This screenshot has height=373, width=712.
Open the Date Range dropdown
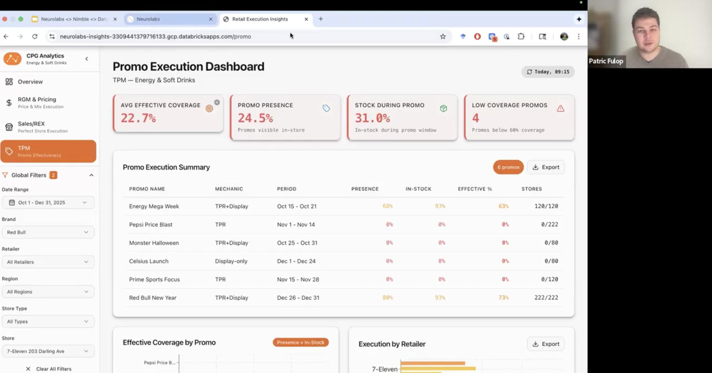pos(48,203)
